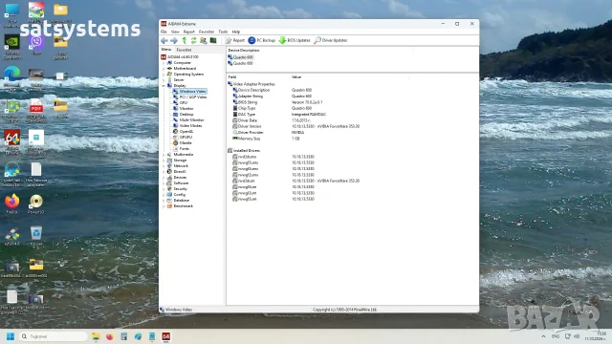Switch to the Favorites tab in sidebar
Viewport: 612px width, 344px height.
[x=184, y=50]
